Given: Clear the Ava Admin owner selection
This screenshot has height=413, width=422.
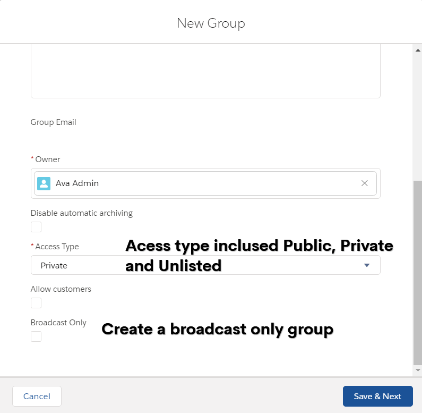Looking at the screenshot, I should (x=364, y=183).
